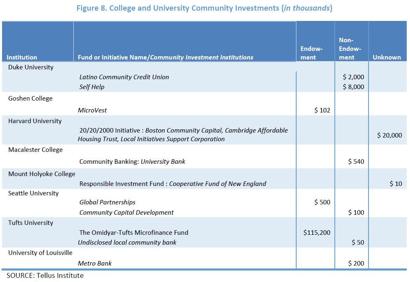Select Seattle University institution
The height and width of the screenshot is (282, 410).
click(x=33, y=193)
